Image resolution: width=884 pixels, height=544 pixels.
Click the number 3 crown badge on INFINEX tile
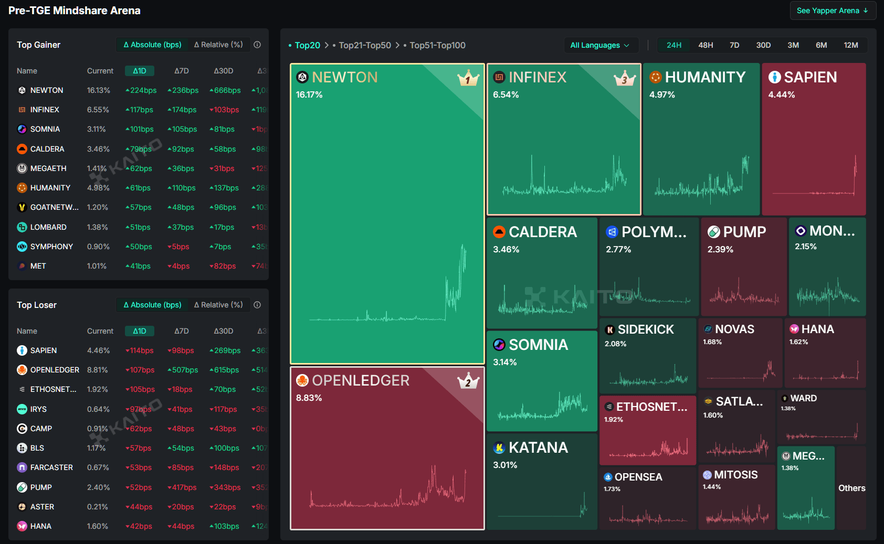tap(625, 79)
